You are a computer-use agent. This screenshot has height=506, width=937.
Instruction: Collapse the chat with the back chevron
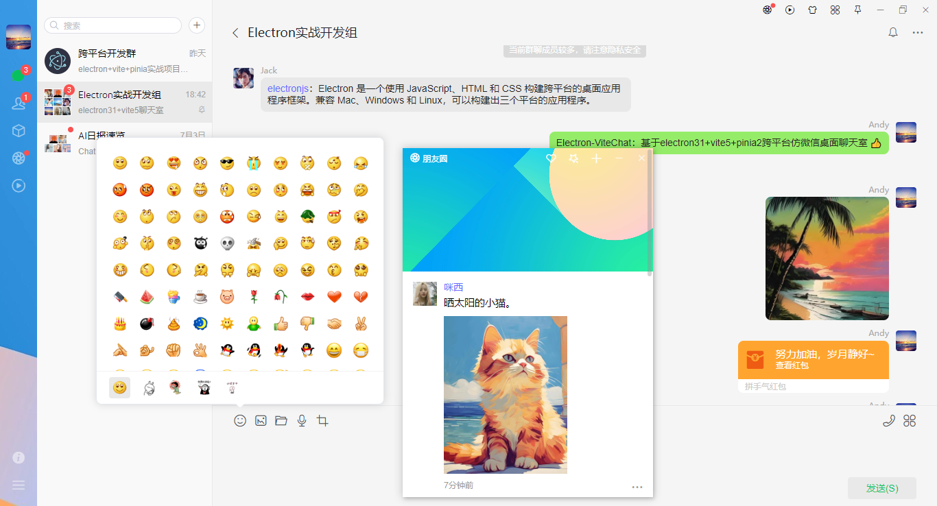coord(235,32)
